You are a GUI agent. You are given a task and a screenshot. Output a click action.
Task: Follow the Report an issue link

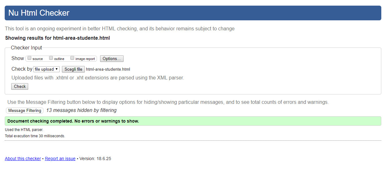(x=60, y=159)
